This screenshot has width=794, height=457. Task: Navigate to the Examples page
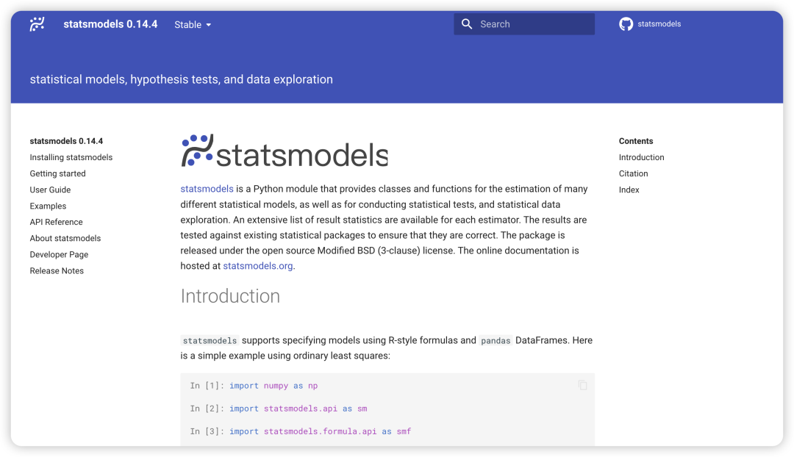pos(49,206)
